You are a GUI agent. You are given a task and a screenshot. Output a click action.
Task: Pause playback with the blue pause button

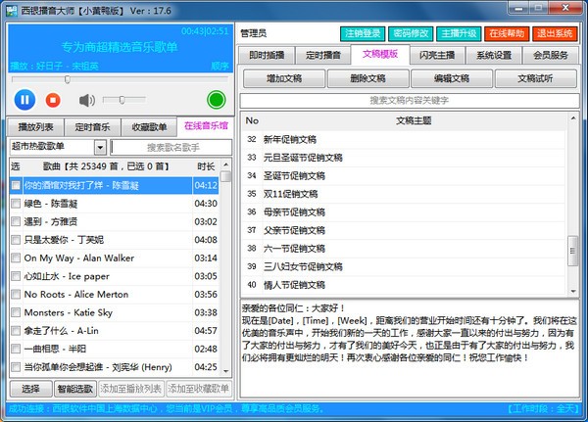click(x=24, y=100)
